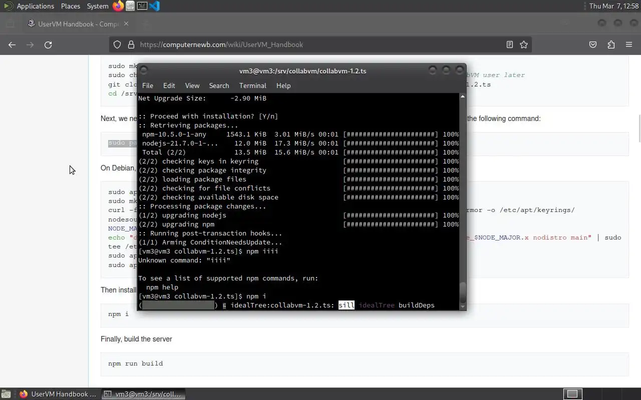Switch to vm3 terminal taskbar button
641x400 pixels.
click(143, 394)
